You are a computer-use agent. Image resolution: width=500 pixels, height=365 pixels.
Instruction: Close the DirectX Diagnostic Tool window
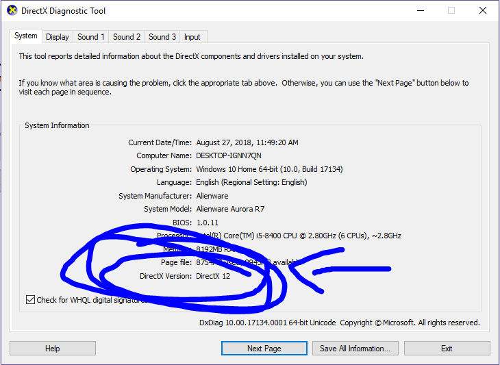483,10
